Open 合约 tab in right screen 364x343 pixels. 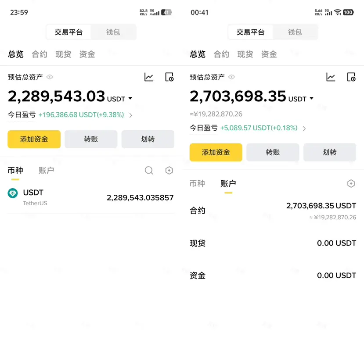coord(221,54)
